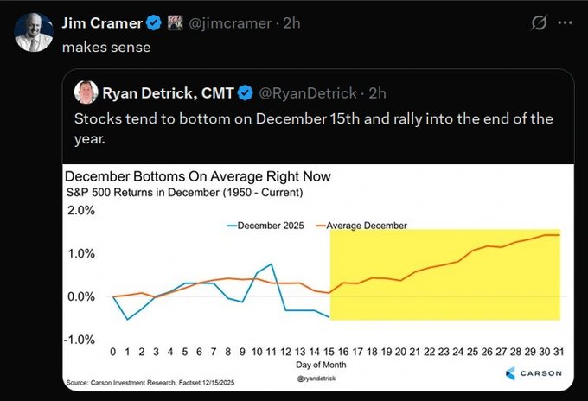Click the Carson logo in the chart
The image size is (588, 401).
pyautogui.click(x=534, y=372)
